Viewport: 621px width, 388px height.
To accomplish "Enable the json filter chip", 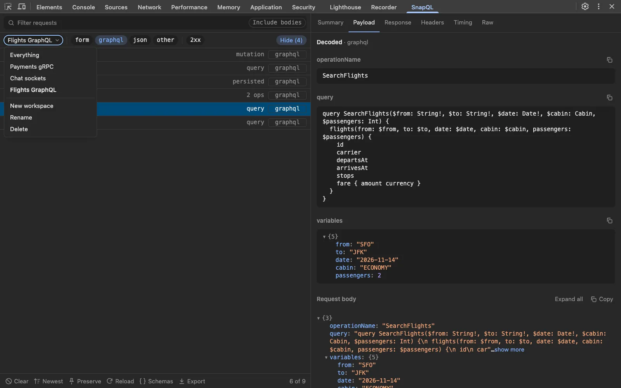I will 140,40.
